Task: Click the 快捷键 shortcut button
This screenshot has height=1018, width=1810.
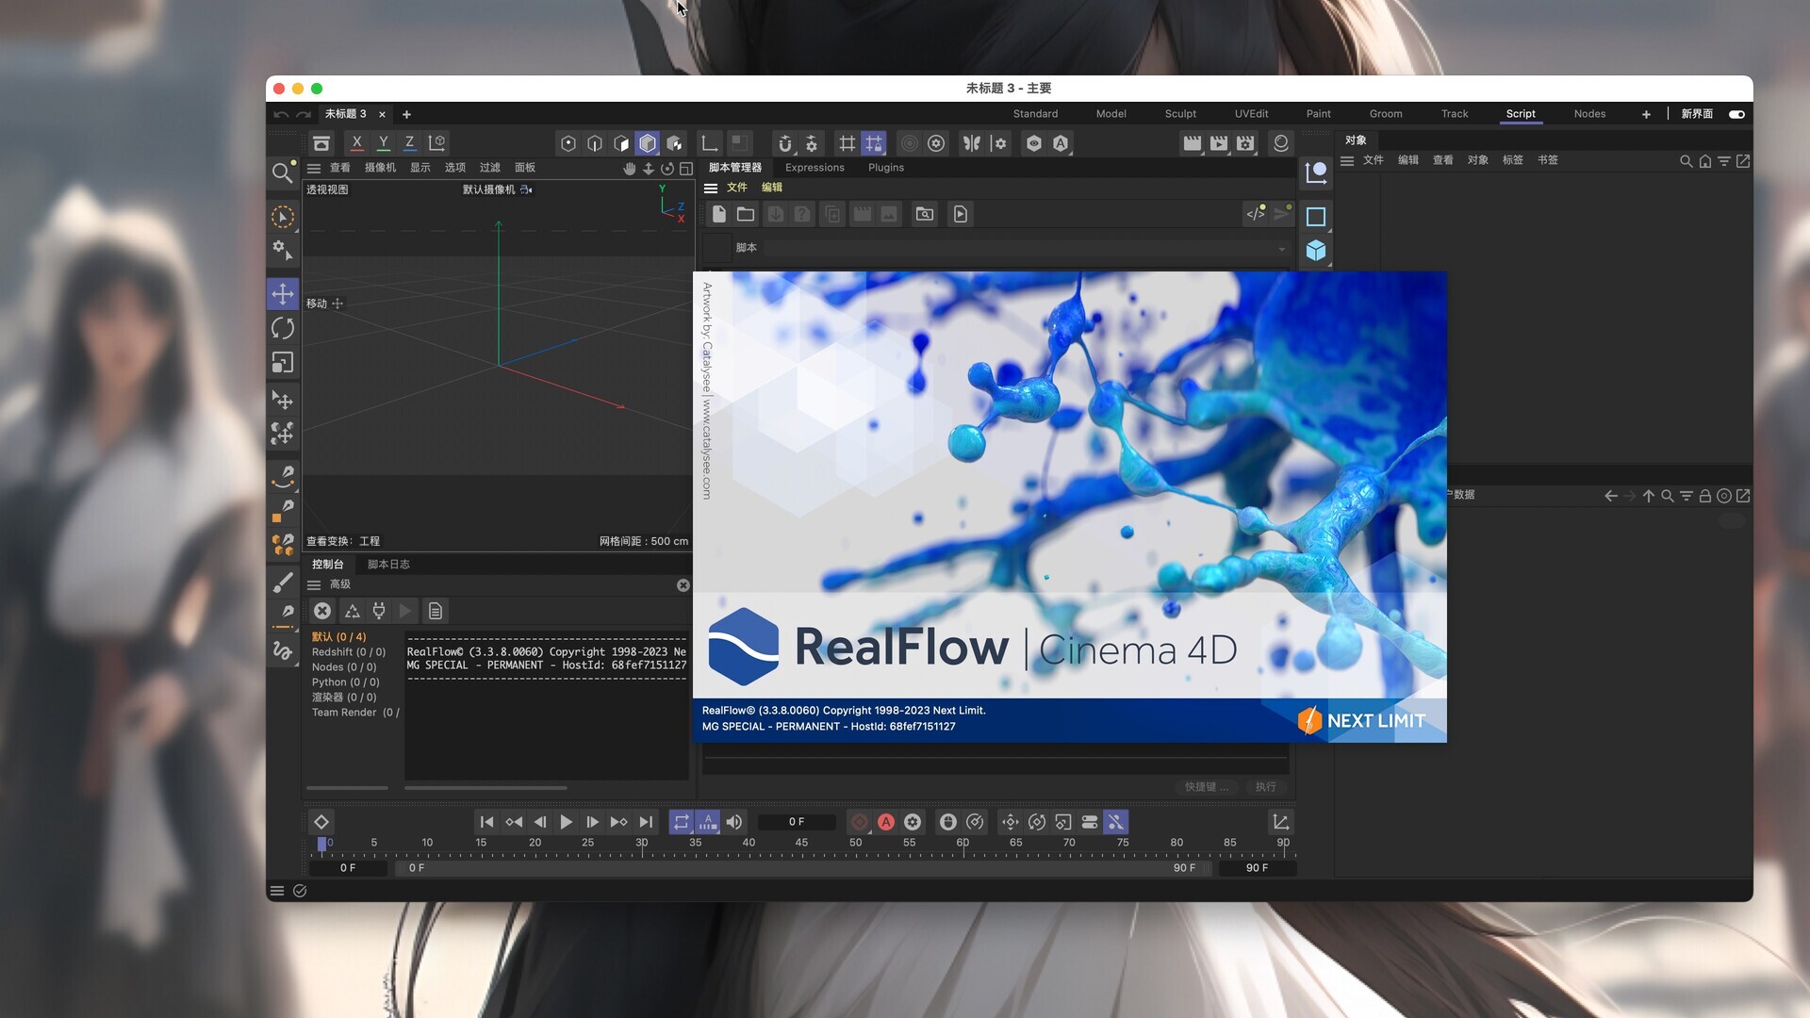Action: point(1206,787)
